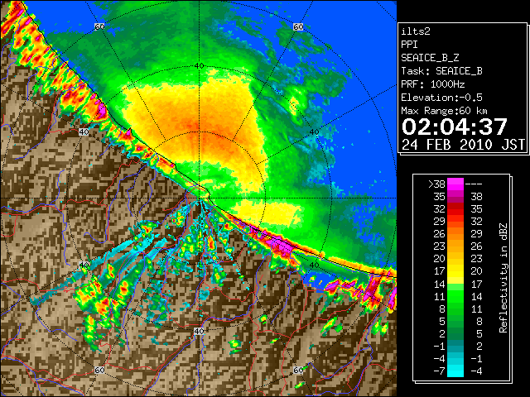Click the "60" ring label southeast of radar

click(298, 370)
